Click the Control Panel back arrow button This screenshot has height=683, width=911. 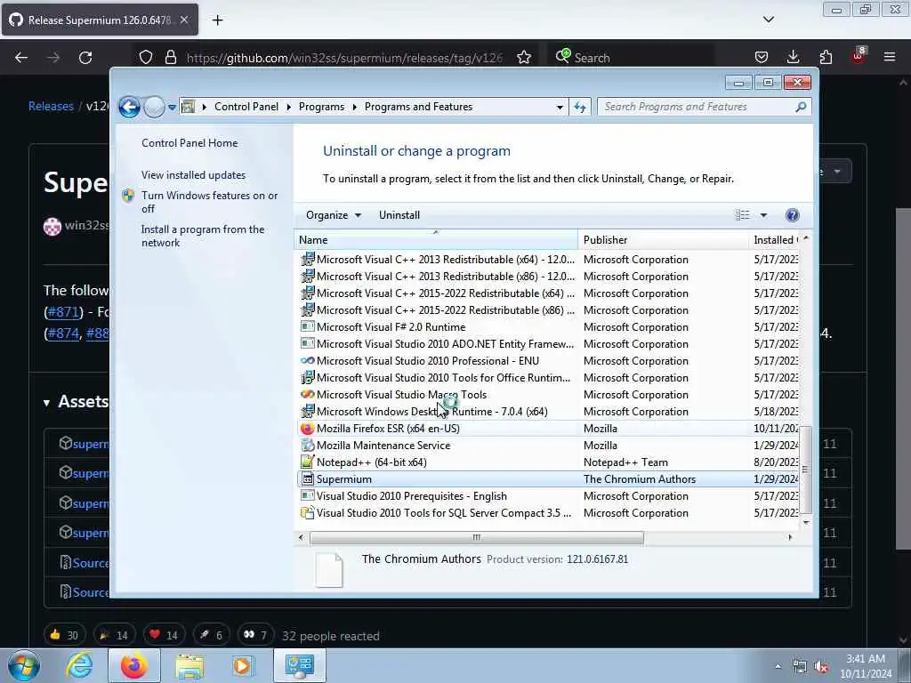(129, 107)
